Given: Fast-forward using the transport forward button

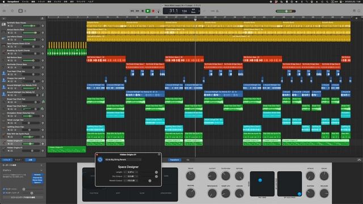Looking at the screenshot, I should point(137,11).
